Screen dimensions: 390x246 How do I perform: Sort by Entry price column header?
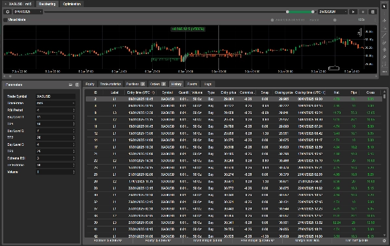tap(228, 92)
